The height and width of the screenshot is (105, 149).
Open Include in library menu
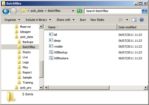tap(38, 20)
